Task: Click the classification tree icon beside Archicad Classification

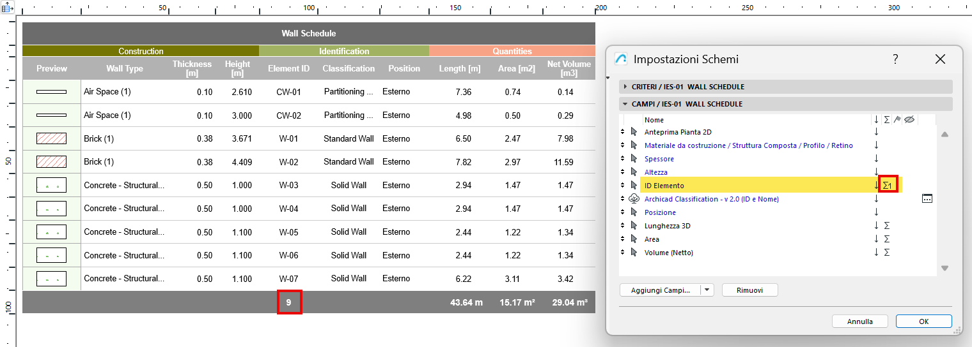Action: [x=634, y=199]
